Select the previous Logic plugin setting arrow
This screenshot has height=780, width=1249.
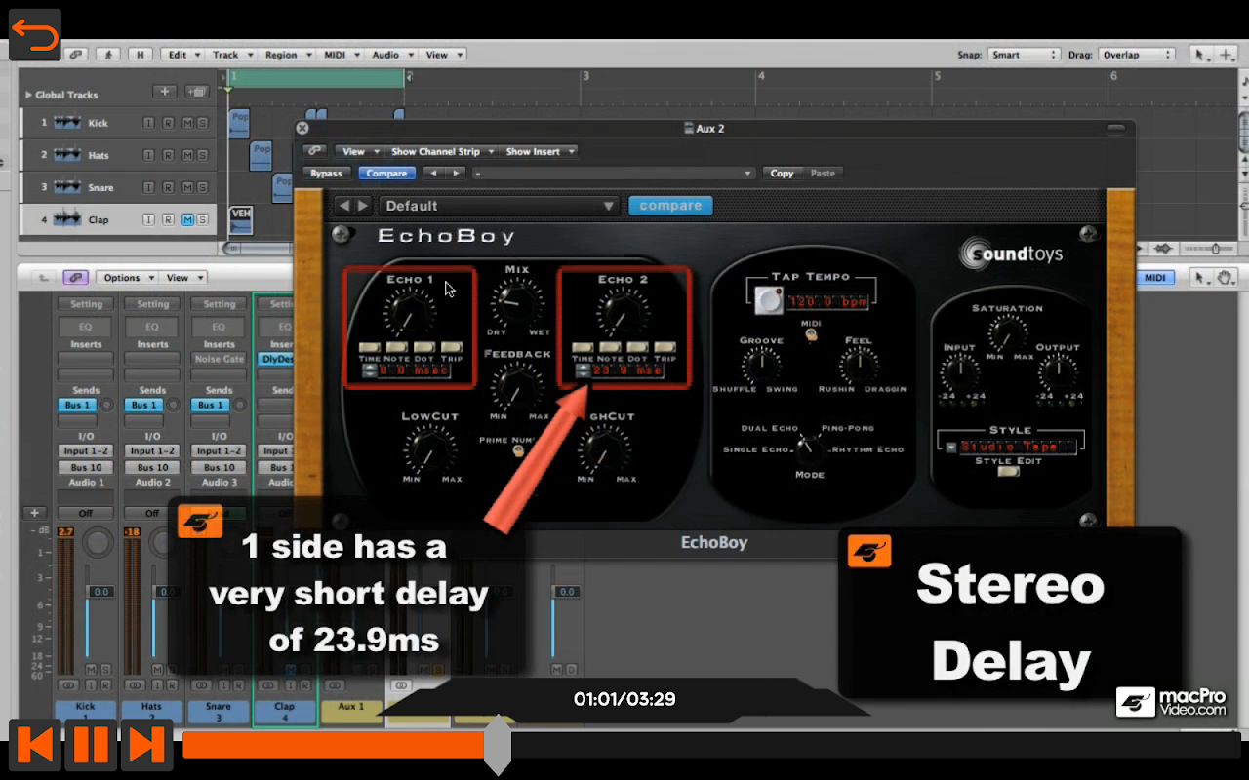pos(433,174)
